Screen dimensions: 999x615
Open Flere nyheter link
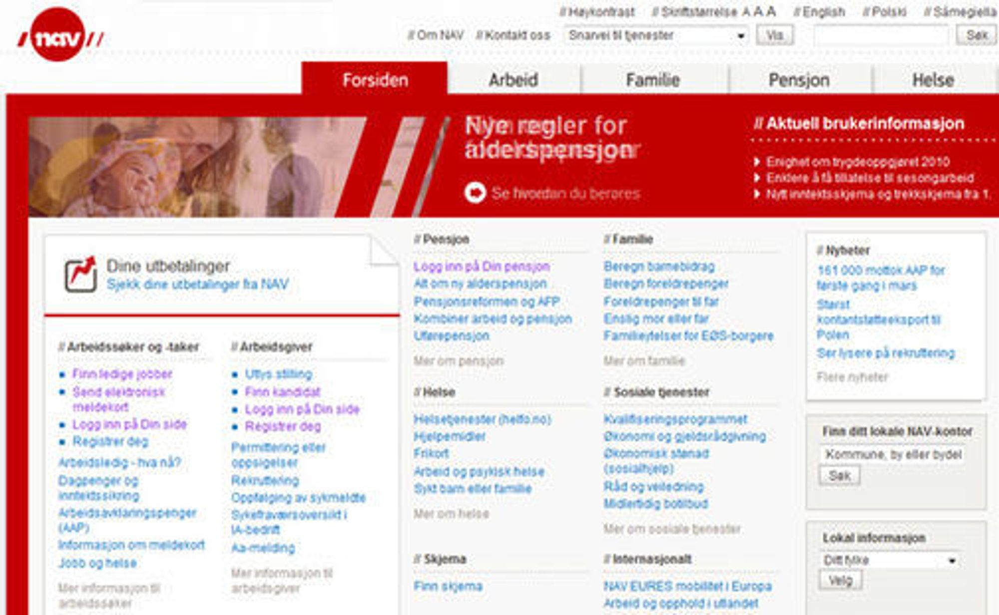(853, 377)
